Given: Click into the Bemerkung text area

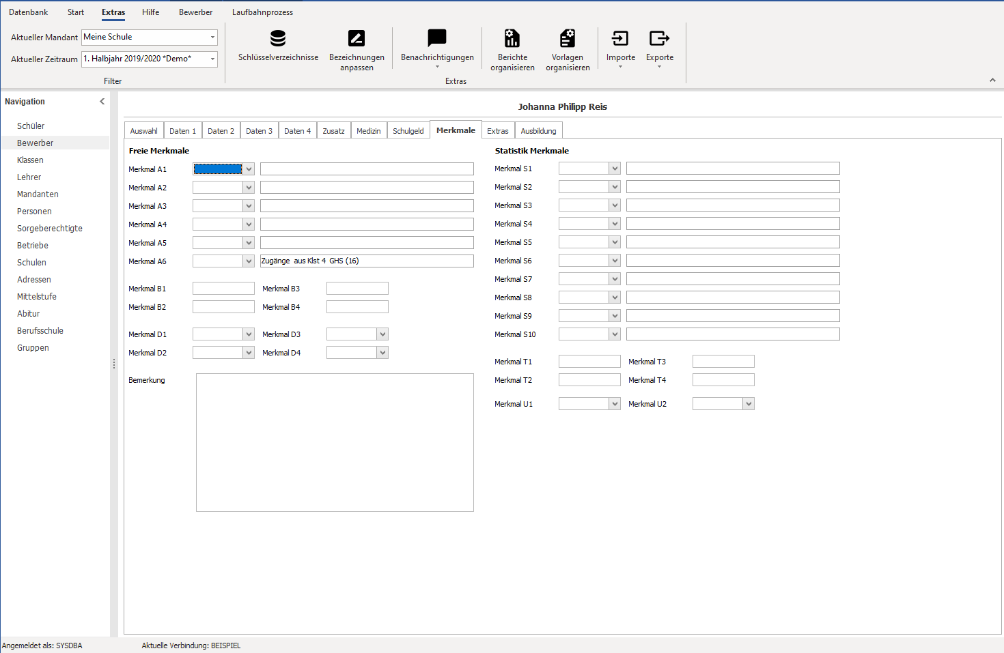Looking at the screenshot, I should pyautogui.click(x=335, y=442).
